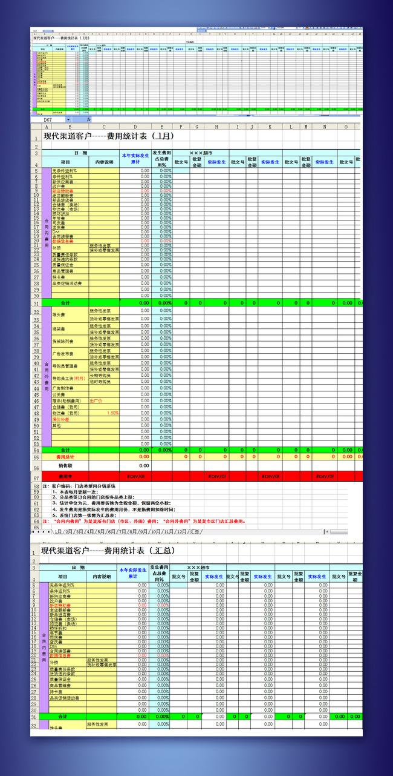
Task: Click the 发生费用占总费用% header in the 1月 sheet
Action: point(161,159)
